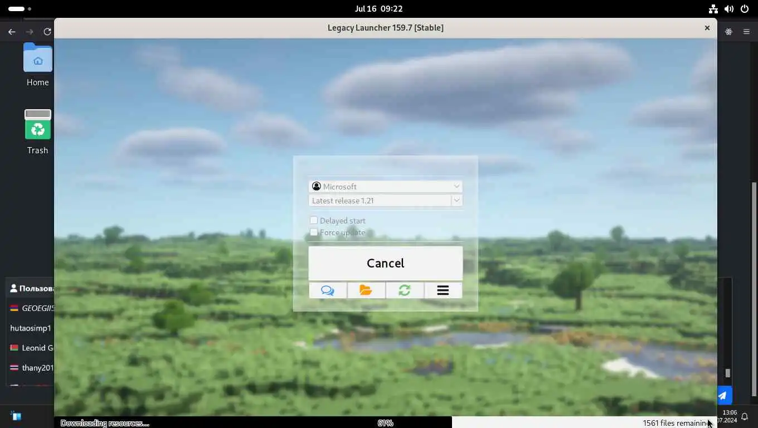
Task: Toggle the Force update checkbox
Action: pos(314,232)
